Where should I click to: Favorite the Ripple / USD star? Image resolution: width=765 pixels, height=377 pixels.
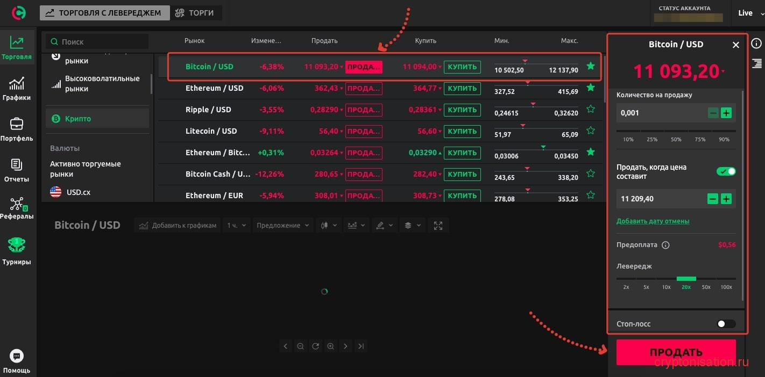click(x=590, y=110)
